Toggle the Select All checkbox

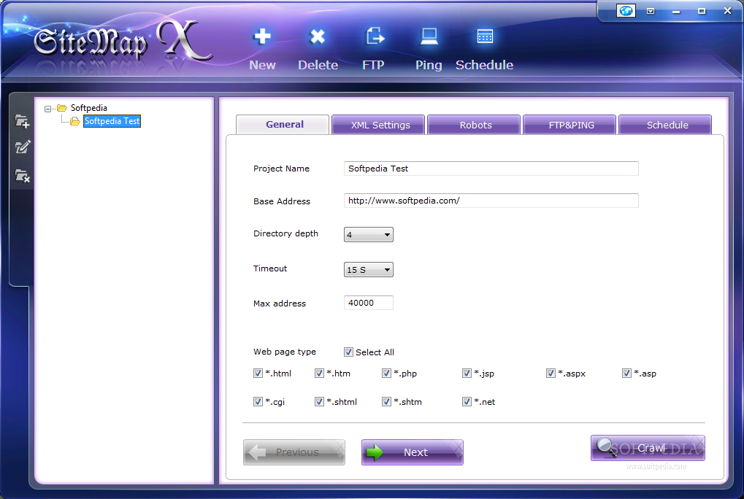[x=348, y=352]
